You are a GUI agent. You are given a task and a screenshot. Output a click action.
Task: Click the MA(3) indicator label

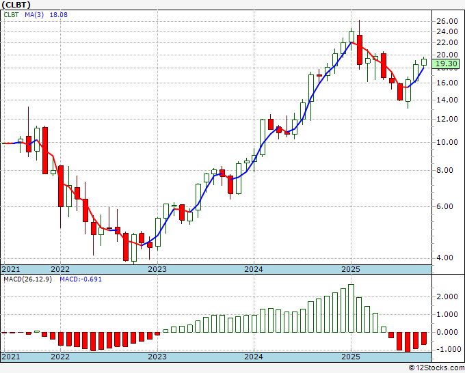(x=34, y=15)
